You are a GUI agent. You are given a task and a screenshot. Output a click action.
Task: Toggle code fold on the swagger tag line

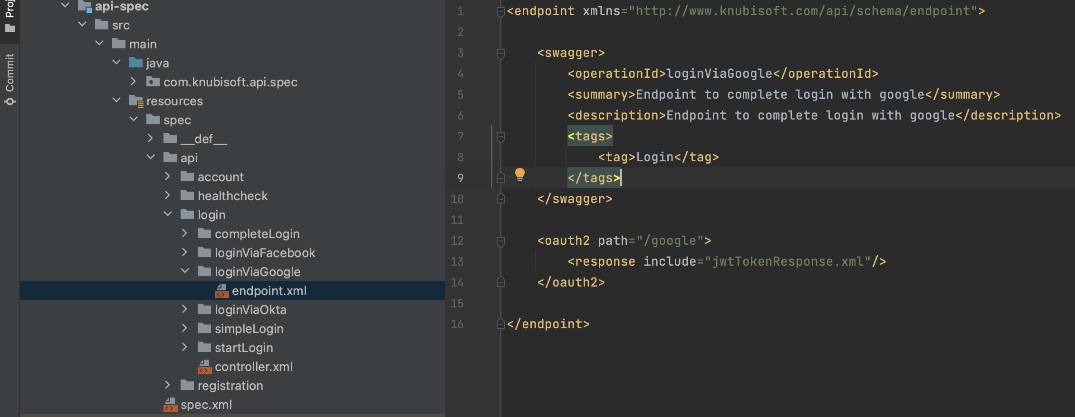click(500, 53)
